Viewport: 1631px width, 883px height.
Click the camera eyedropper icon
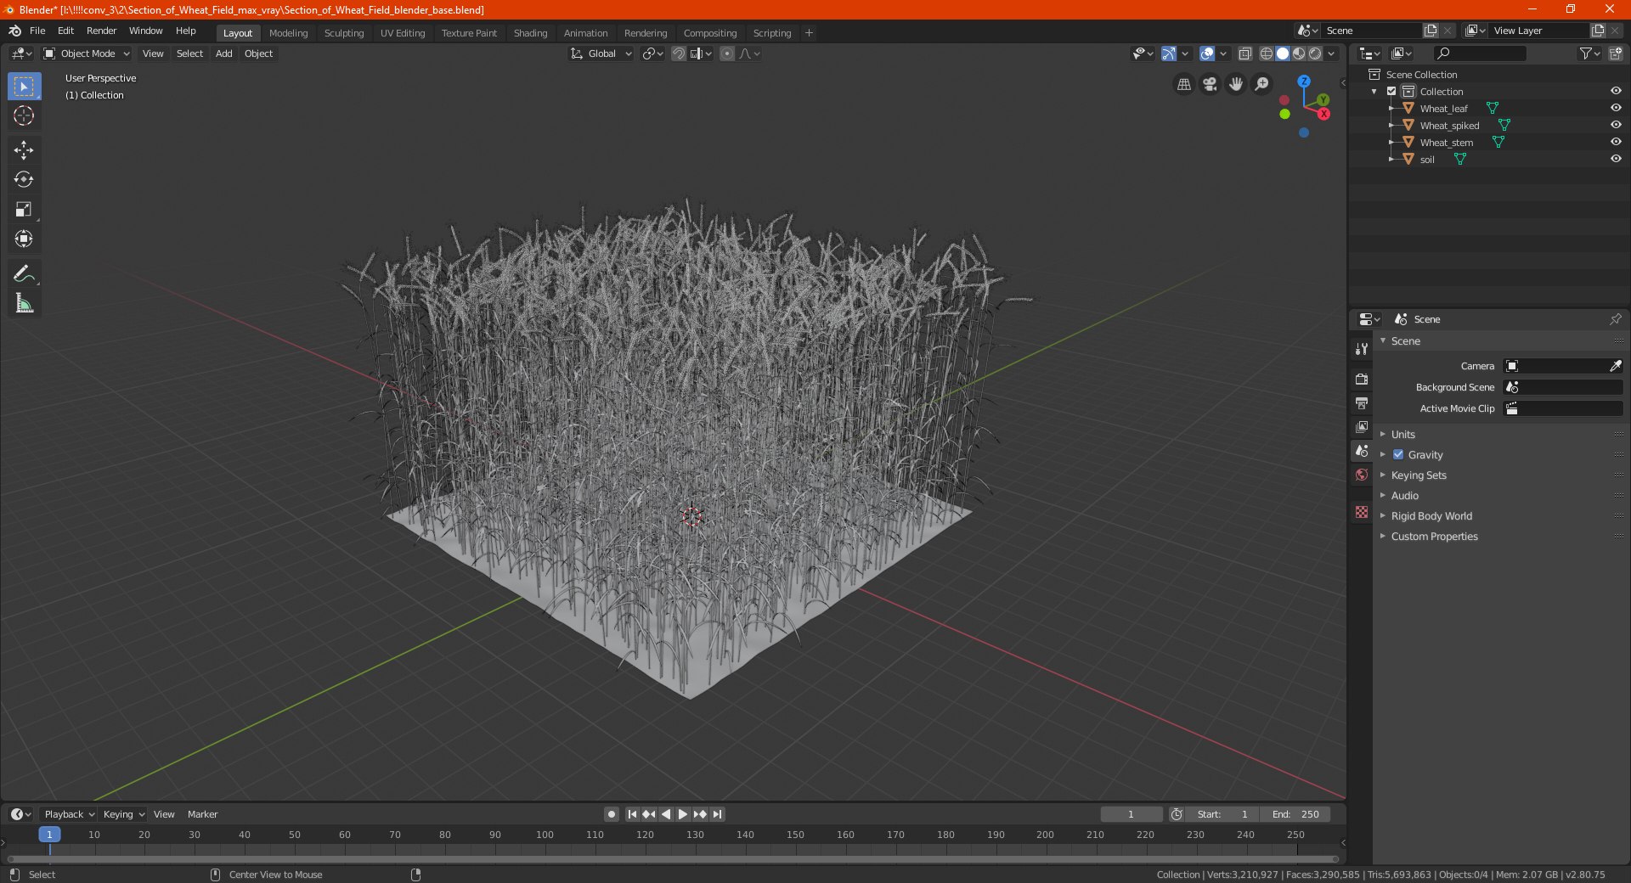pyautogui.click(x=1615, y=366)
